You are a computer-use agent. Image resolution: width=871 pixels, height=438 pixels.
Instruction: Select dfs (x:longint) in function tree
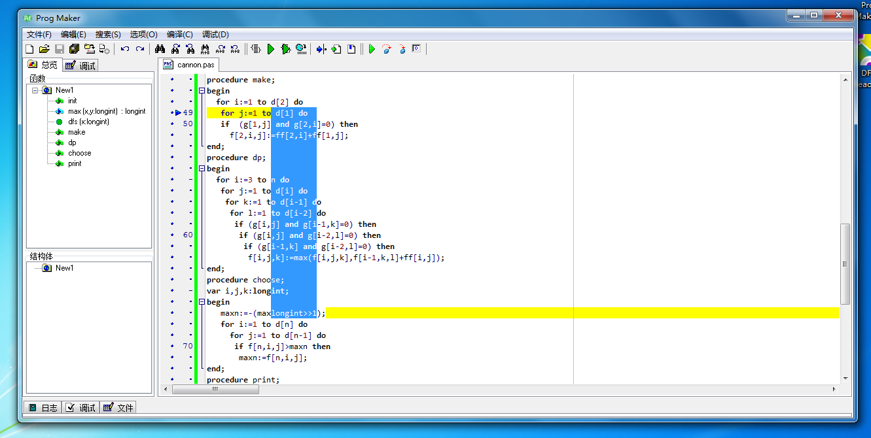point(88,122)
